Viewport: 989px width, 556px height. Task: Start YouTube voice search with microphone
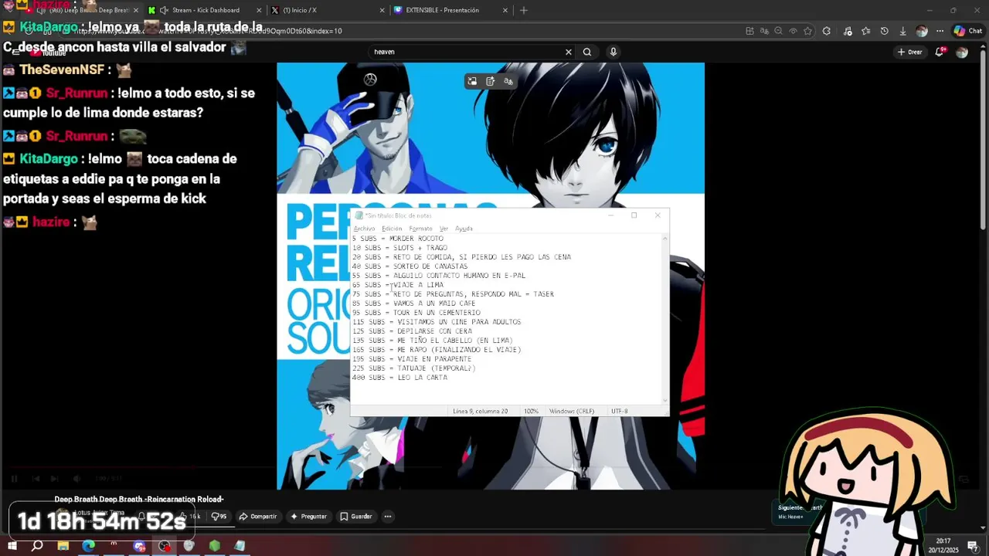tap(613, 52)
